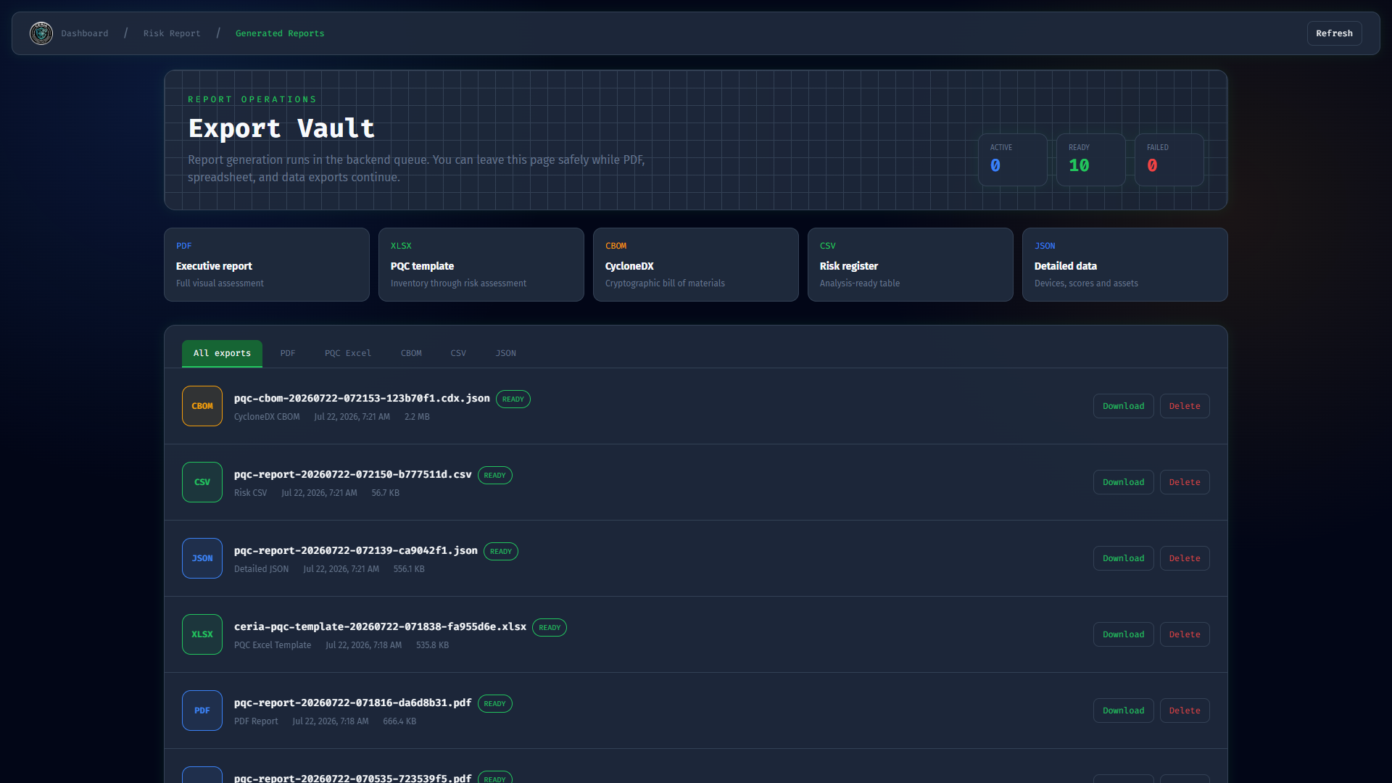
Task: Click filename pqc-cbom-20260722-072153-123b70f1.cdx.json
Action: coord(362,398)
